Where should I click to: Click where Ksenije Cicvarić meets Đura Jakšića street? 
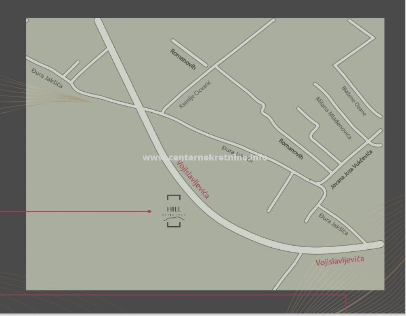coord(163,112)
